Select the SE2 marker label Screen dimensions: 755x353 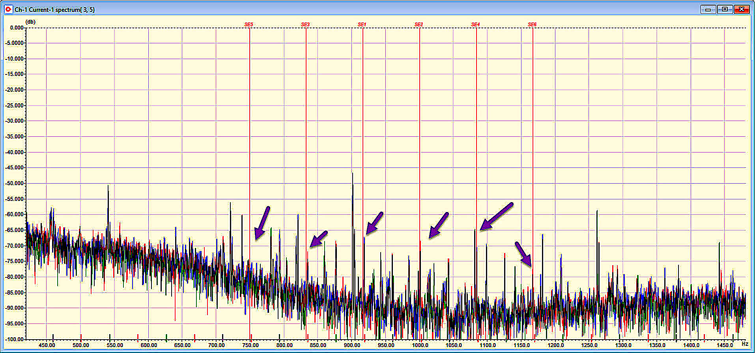419,24
